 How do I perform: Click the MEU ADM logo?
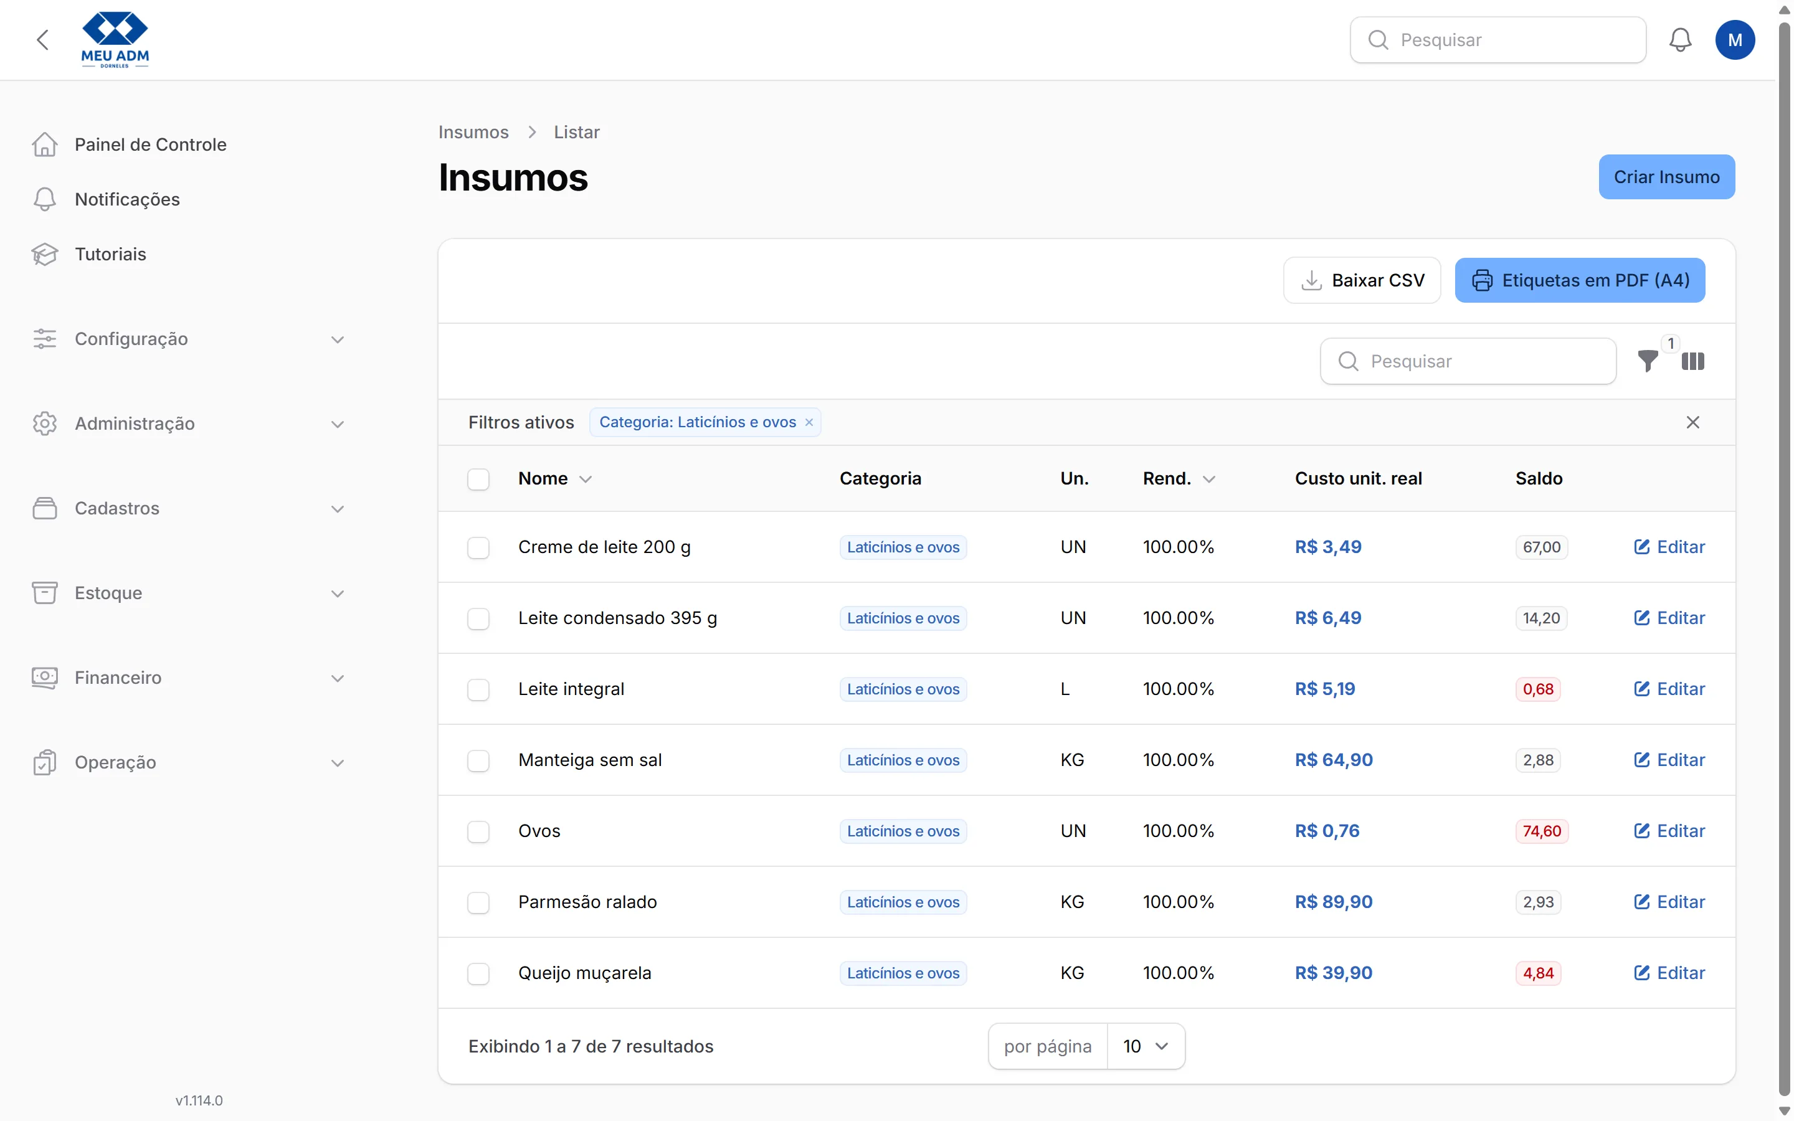click(115, 40)
